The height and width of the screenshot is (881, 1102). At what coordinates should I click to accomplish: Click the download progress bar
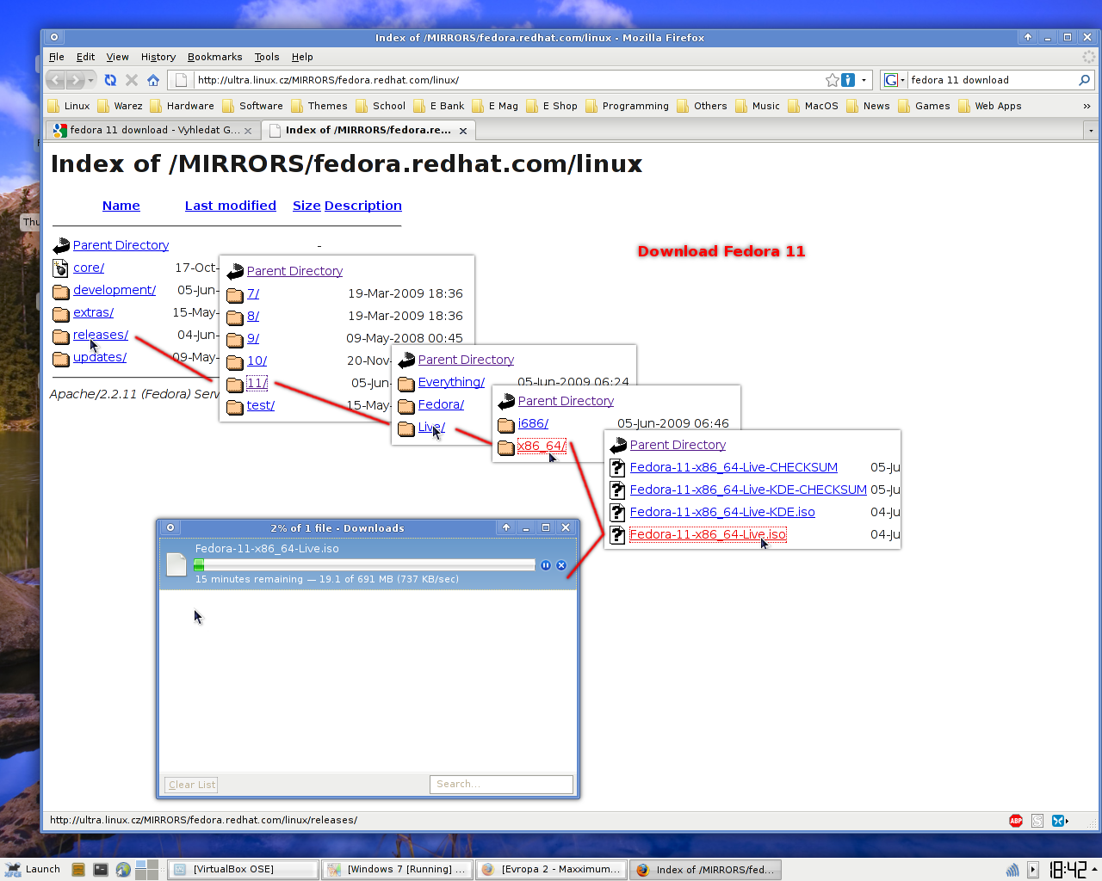click(x=364, y=565)
